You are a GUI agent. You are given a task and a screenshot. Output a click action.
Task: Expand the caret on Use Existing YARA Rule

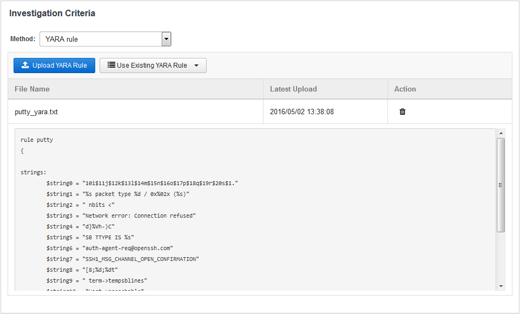(x=196, y=66)
